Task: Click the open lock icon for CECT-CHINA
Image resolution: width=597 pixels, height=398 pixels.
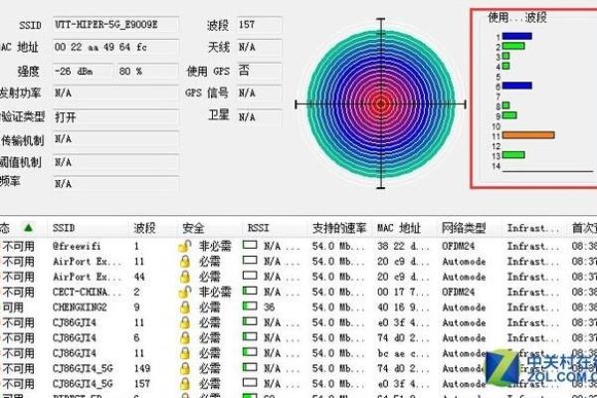Action: point(185,293)
